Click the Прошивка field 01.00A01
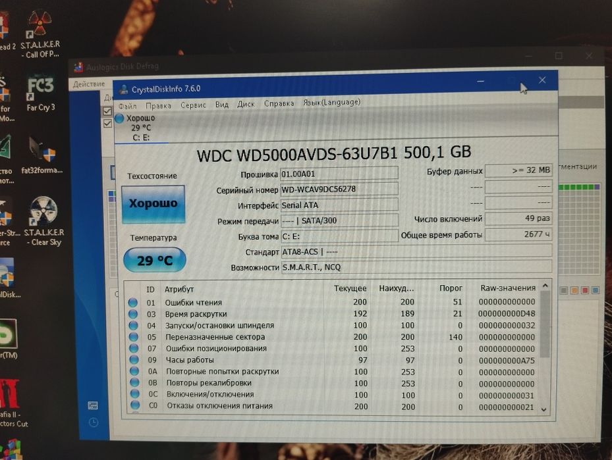The height and width of the screenshot is (460, 612). tap(339, 174)
